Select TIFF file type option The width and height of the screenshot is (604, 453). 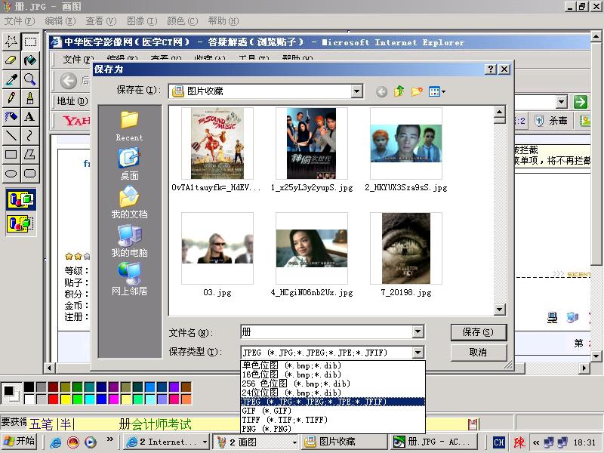(333, 420)
